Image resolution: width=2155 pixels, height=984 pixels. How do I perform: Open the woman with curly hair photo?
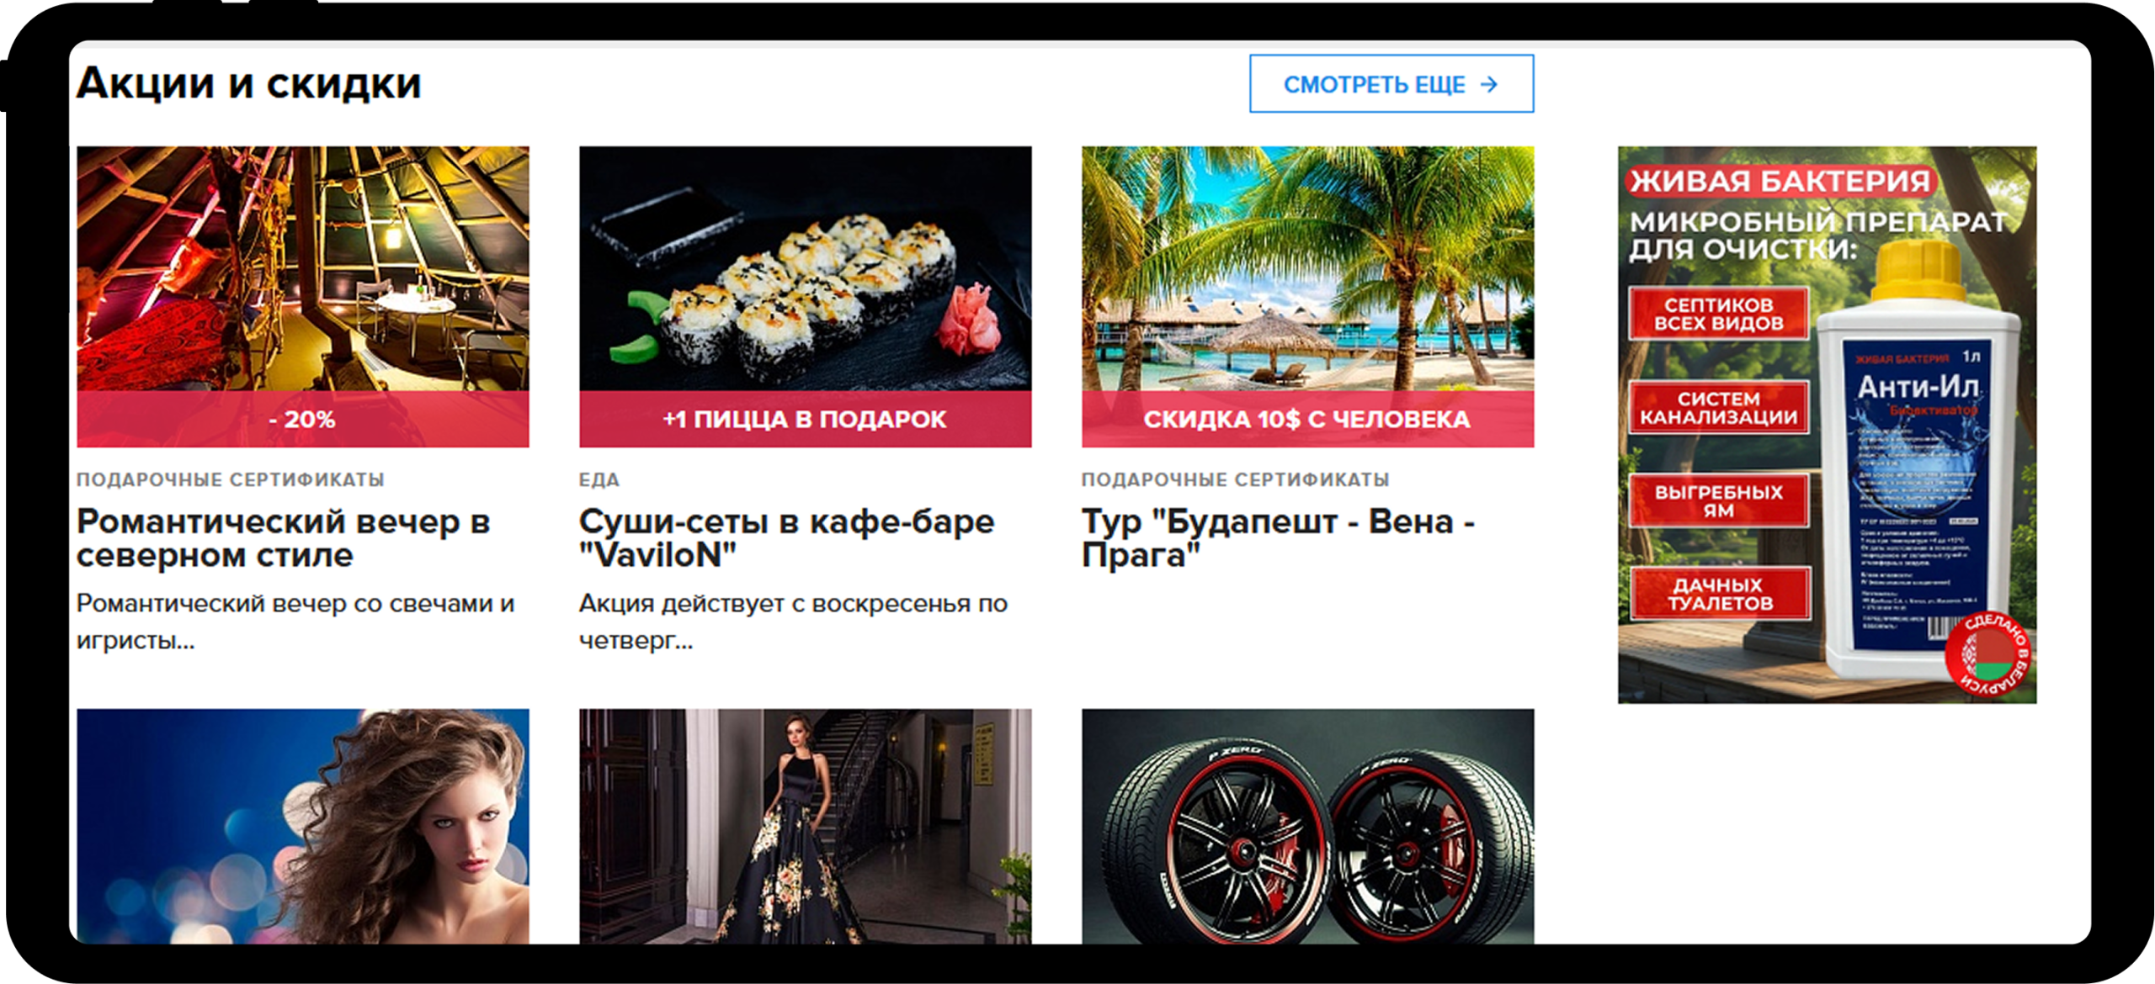click(x=303, y=826)
